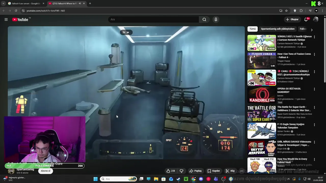Open options for Erlik MİRAS DAVASI video
The image size is (326, 183).
pos(314,142)
